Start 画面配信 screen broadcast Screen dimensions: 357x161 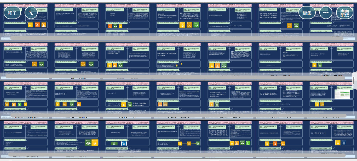pos(344,13)
